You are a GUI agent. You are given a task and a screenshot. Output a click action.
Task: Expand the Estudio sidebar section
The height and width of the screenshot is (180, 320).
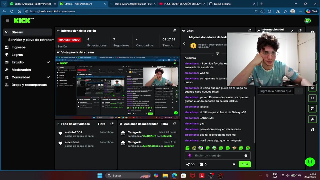coord(48,62)
